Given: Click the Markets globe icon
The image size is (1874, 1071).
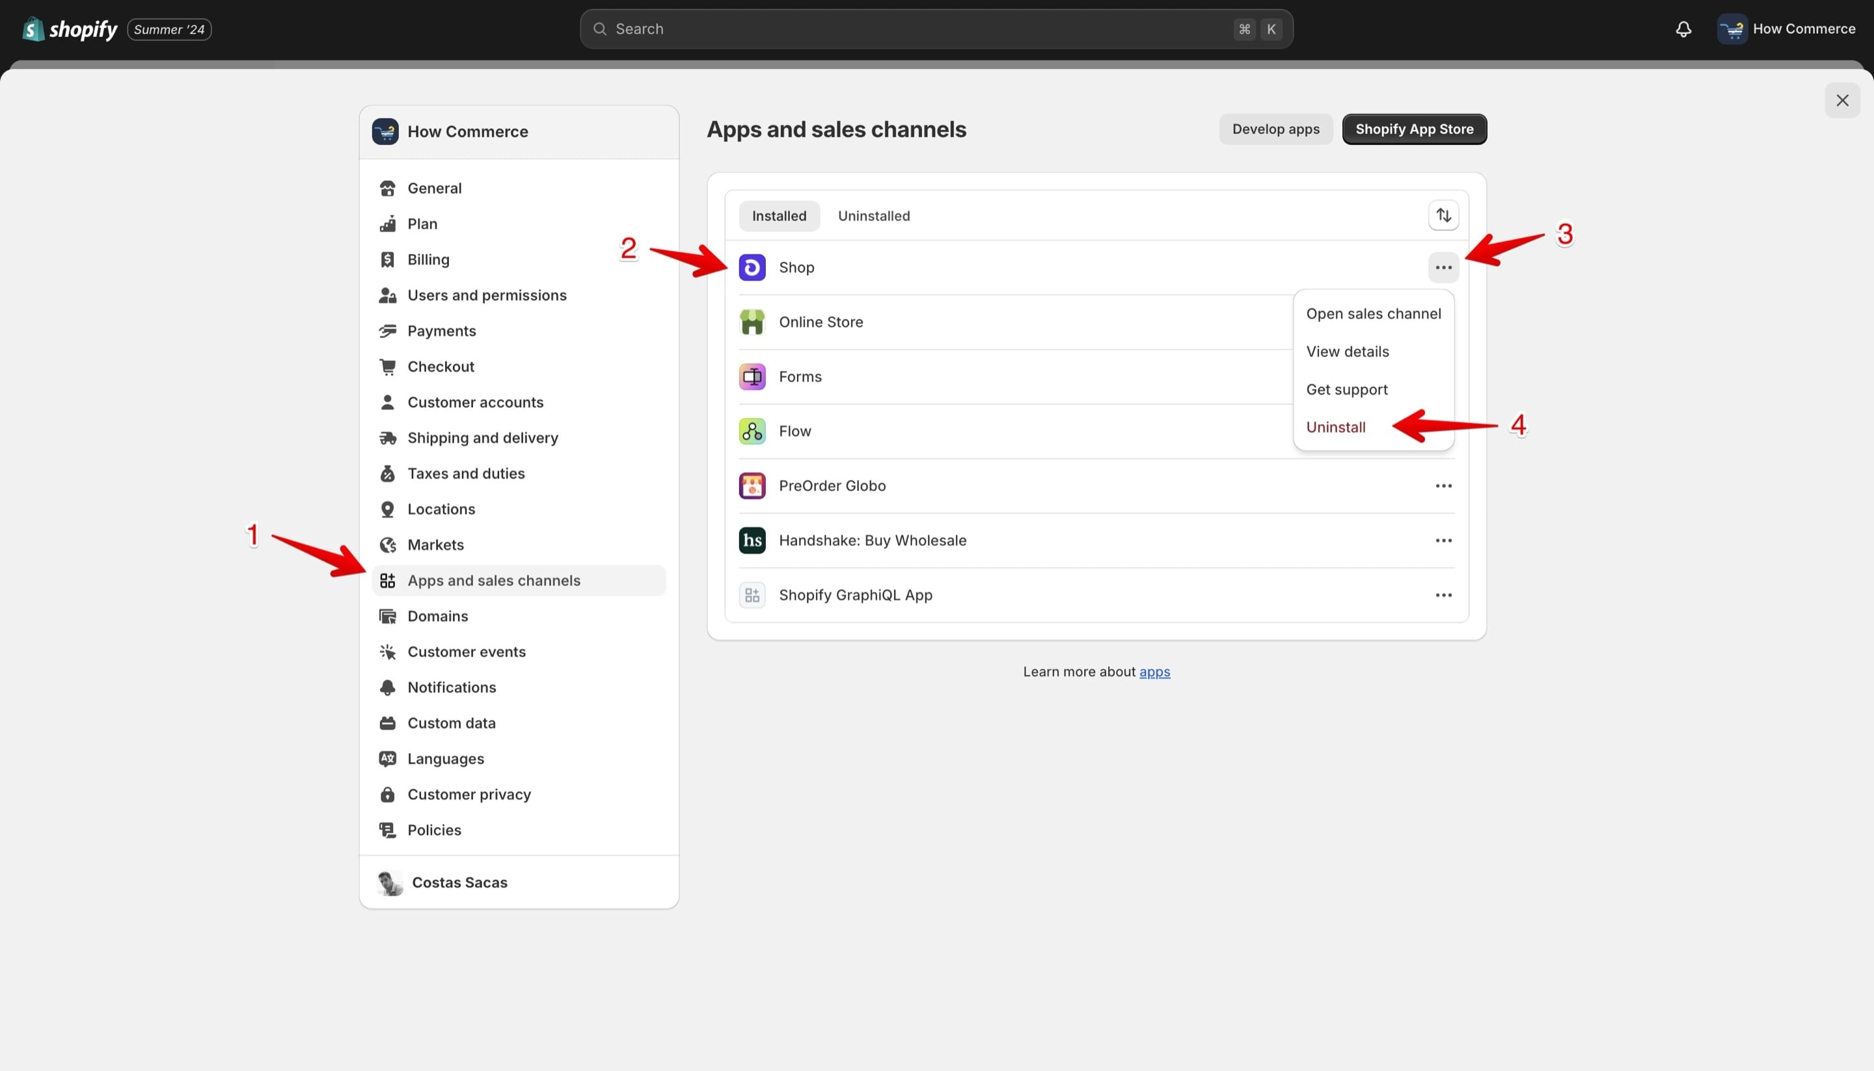Looking at the screenshot, I should (387, 545).
